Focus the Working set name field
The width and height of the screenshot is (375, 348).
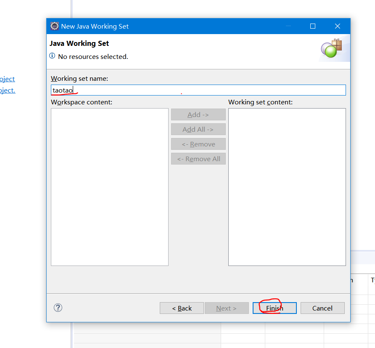198,90
